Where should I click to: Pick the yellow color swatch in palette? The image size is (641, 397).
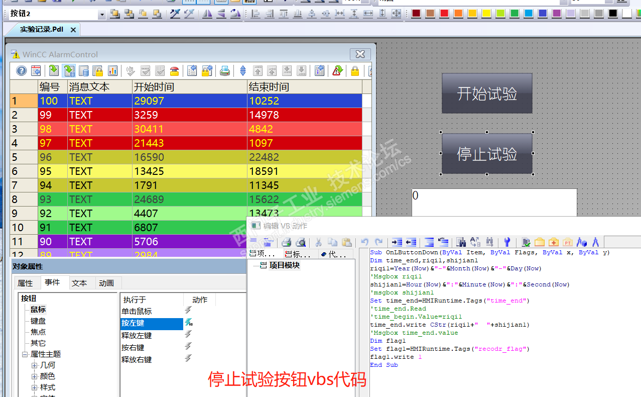[x=486, y=14]
